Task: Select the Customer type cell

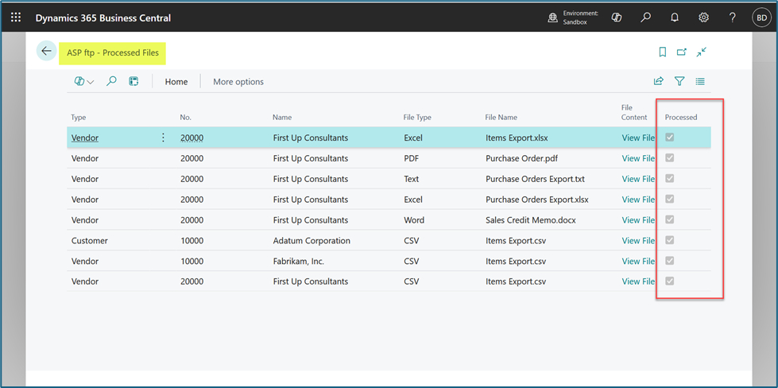Action: (89, 241)
